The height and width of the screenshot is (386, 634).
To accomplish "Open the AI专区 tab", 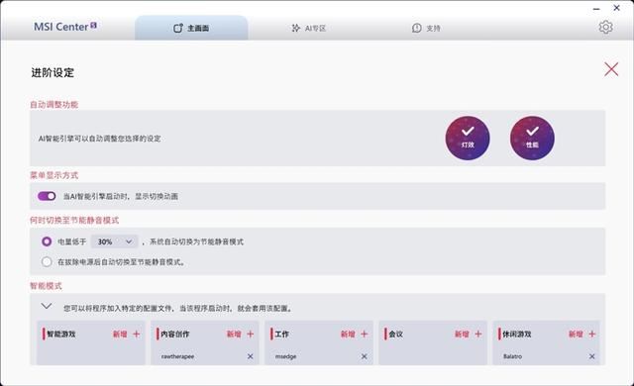I will click(308, 28).
